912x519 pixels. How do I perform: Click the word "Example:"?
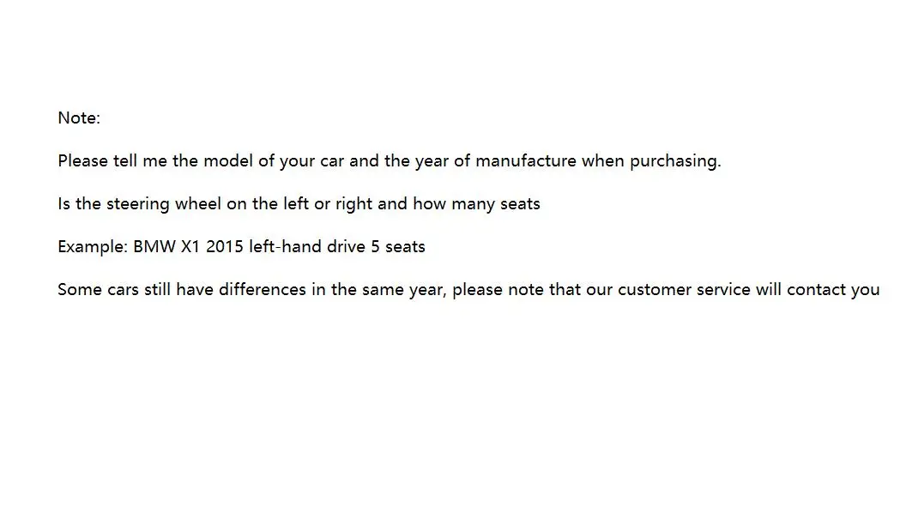[x=92, y=247]
